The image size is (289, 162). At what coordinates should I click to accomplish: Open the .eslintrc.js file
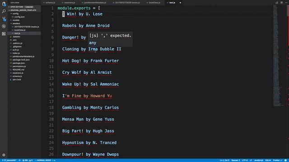point(17,43)
